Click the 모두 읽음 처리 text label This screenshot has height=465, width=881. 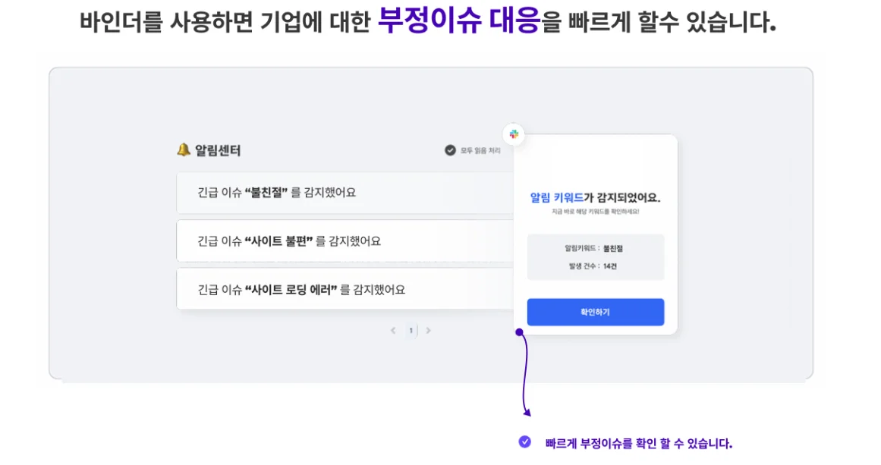[x=480, y=151]
